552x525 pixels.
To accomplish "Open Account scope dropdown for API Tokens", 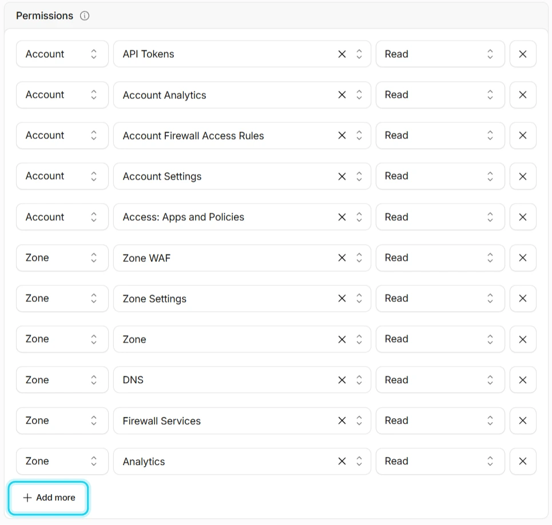I will click(62, 54).
